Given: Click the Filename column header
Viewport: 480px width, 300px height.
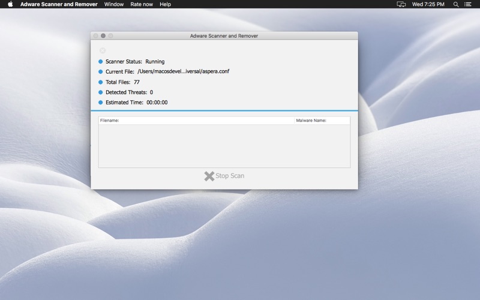Looking at the screenshot, I should click(x=196, y=121).
